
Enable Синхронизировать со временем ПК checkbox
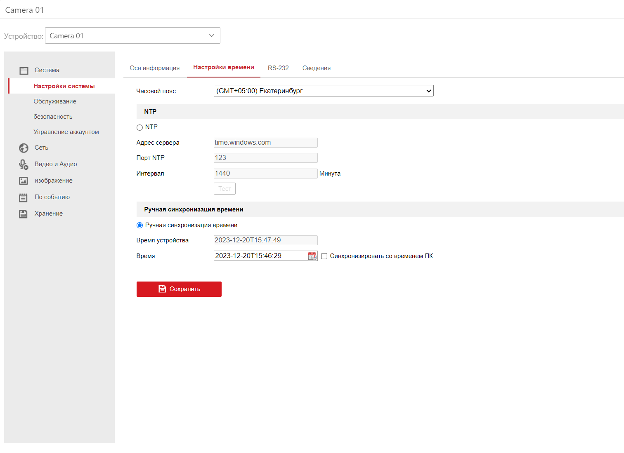click(x=324, y=256)
